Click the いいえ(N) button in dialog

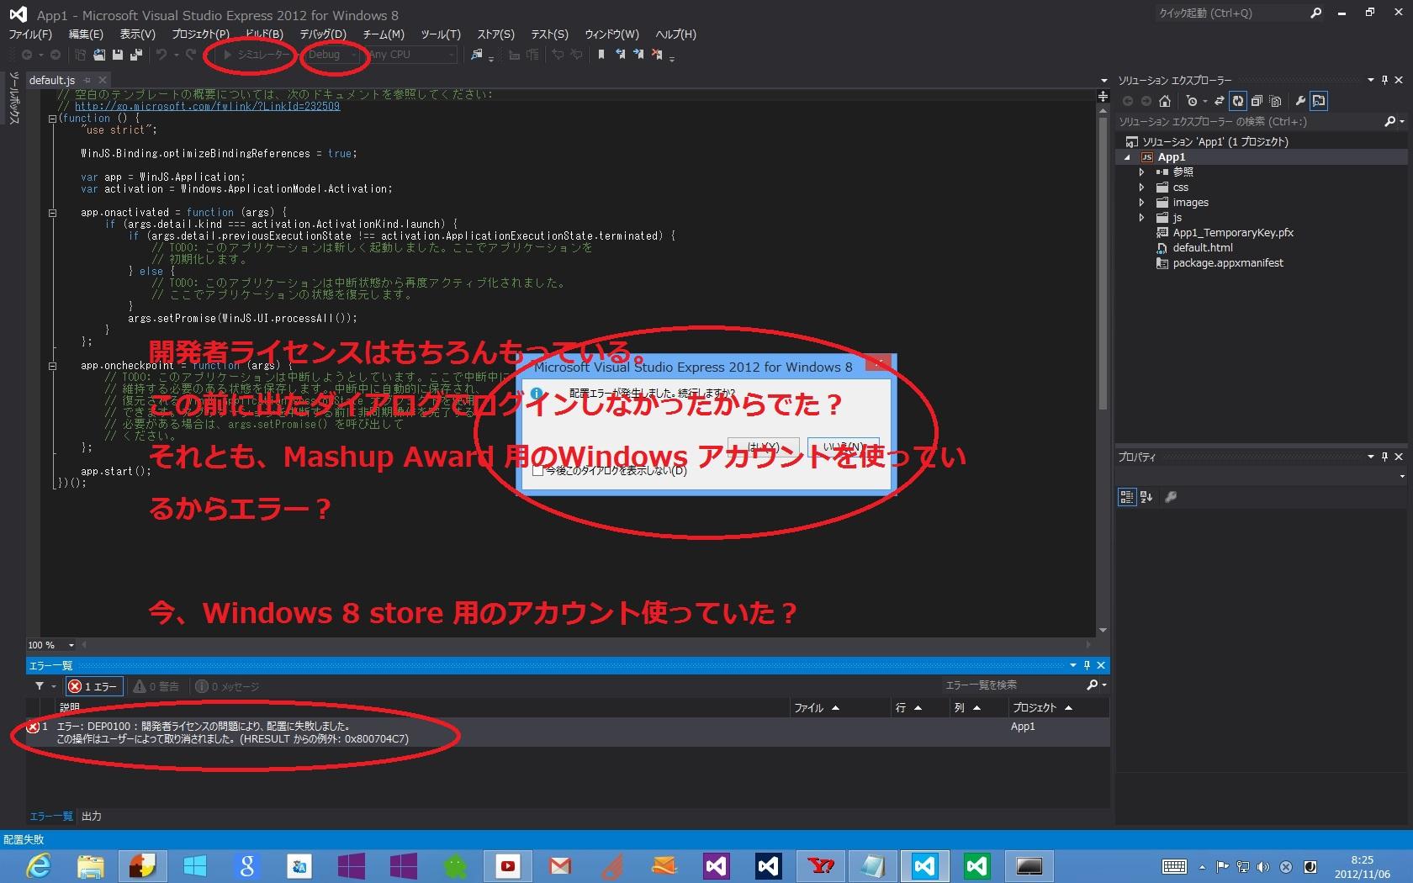coord(843,447)
